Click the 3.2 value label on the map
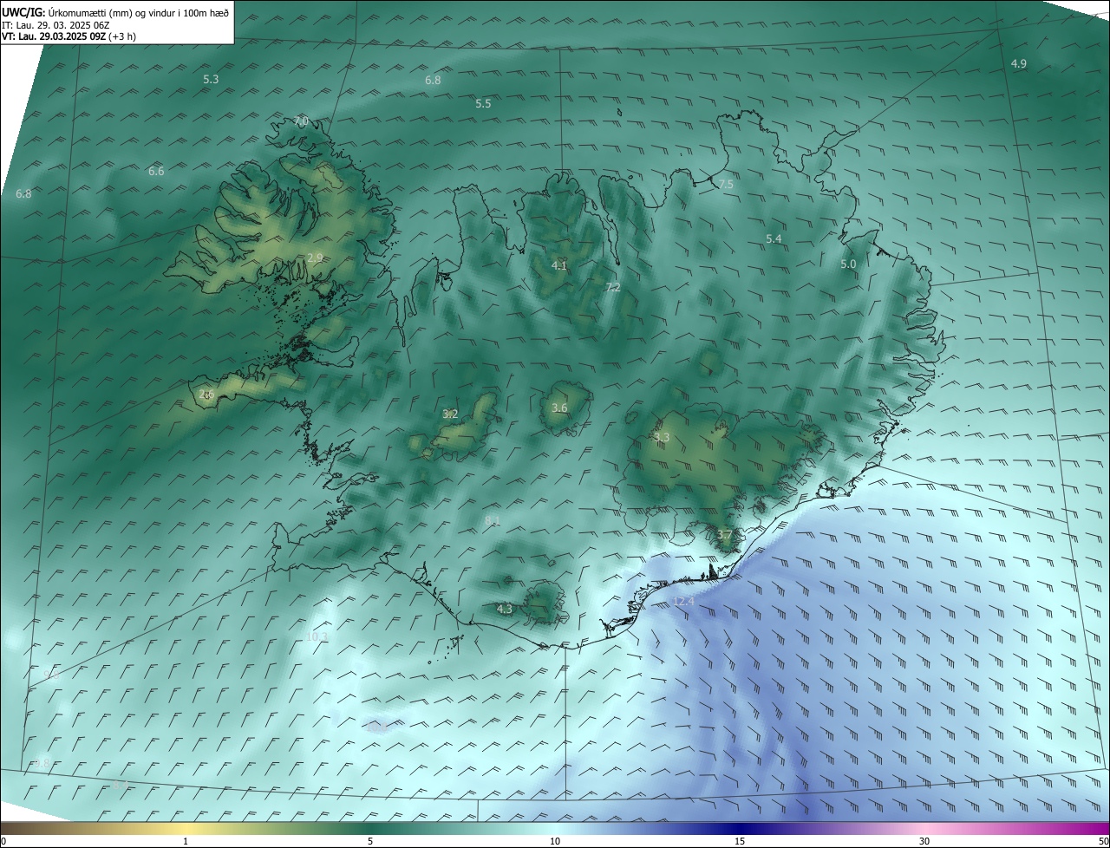The height and width of the screenshot is (848, 1110). (450, 414)
